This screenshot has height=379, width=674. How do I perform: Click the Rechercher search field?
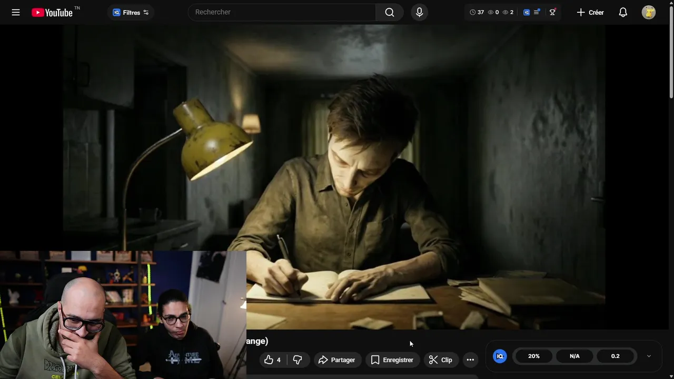coord(282,12)
